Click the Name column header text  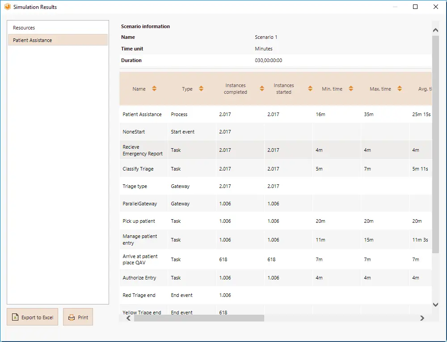coord(139,89)
